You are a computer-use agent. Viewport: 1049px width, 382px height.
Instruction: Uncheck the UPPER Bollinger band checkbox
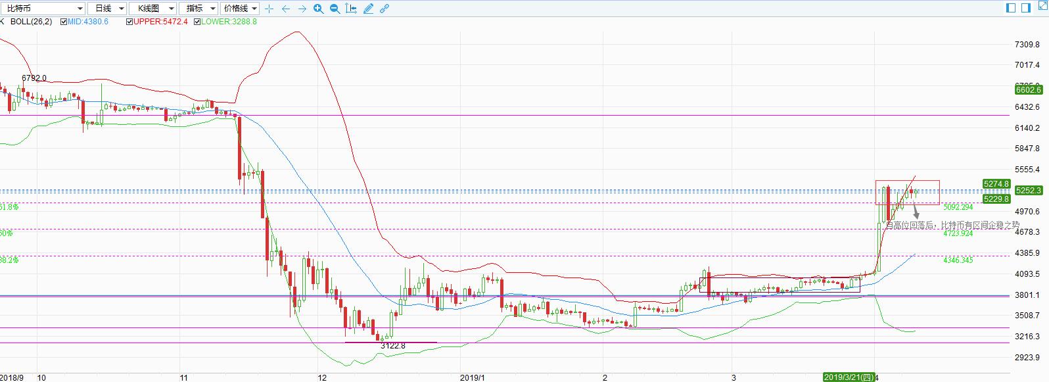[129, 22]
